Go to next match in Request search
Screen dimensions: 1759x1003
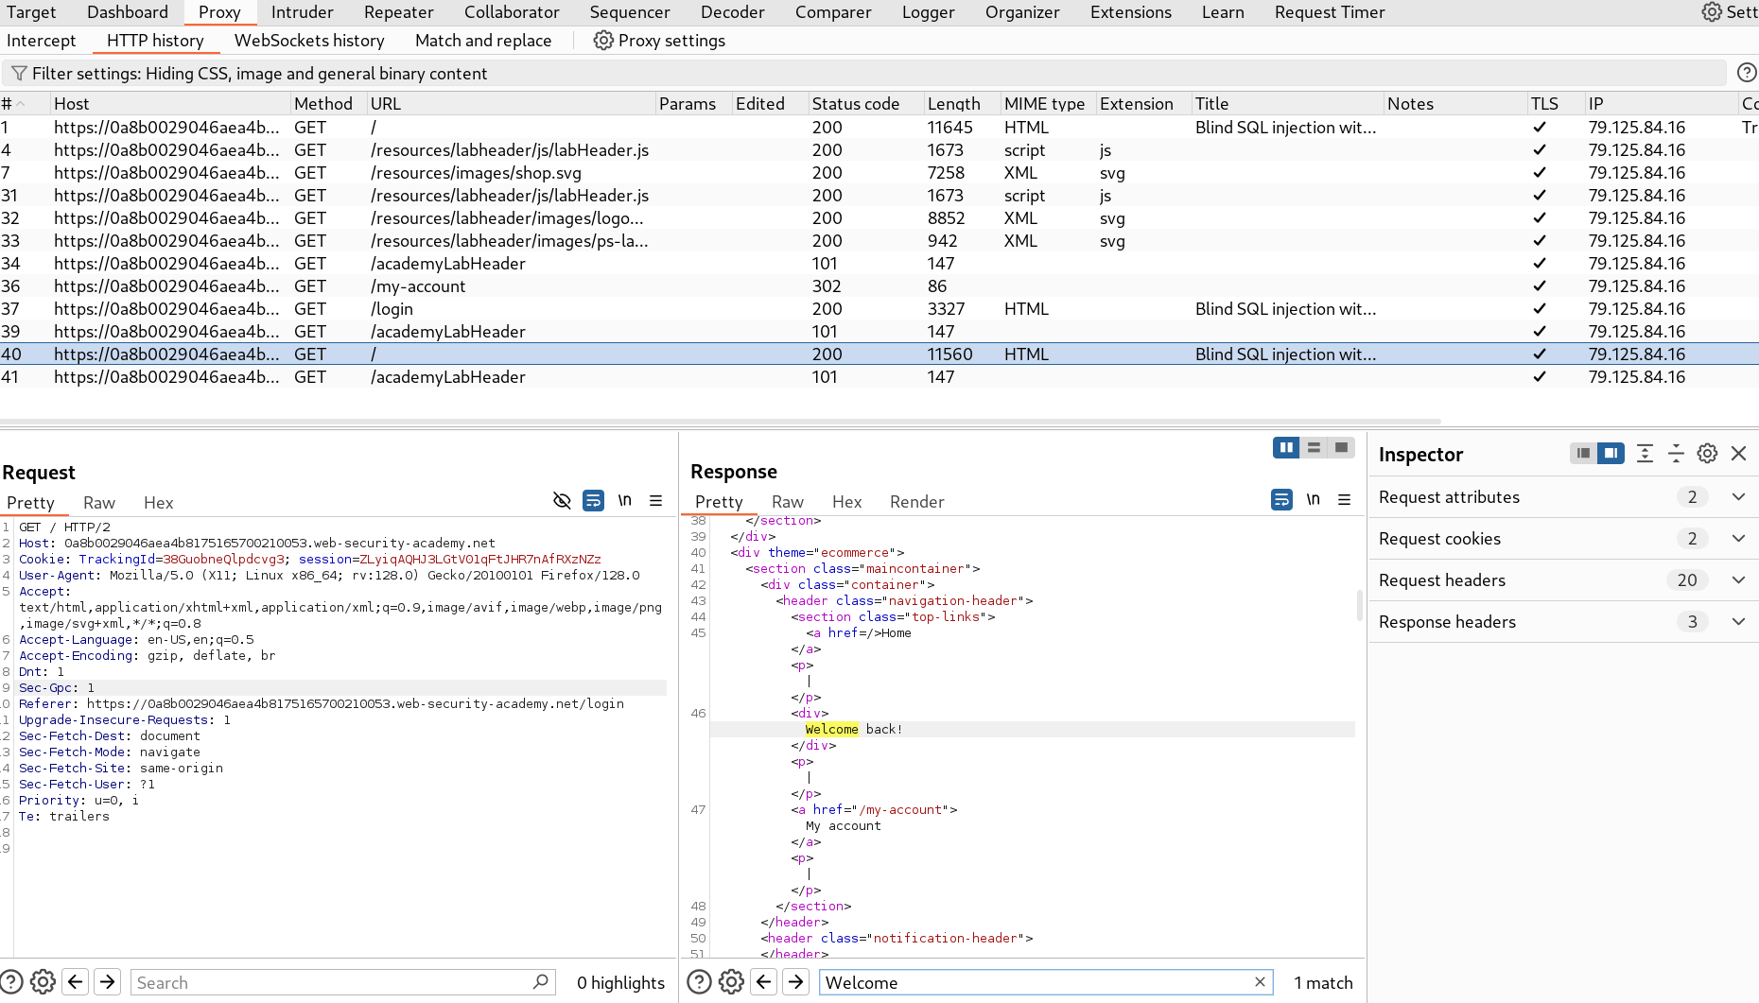108,982
